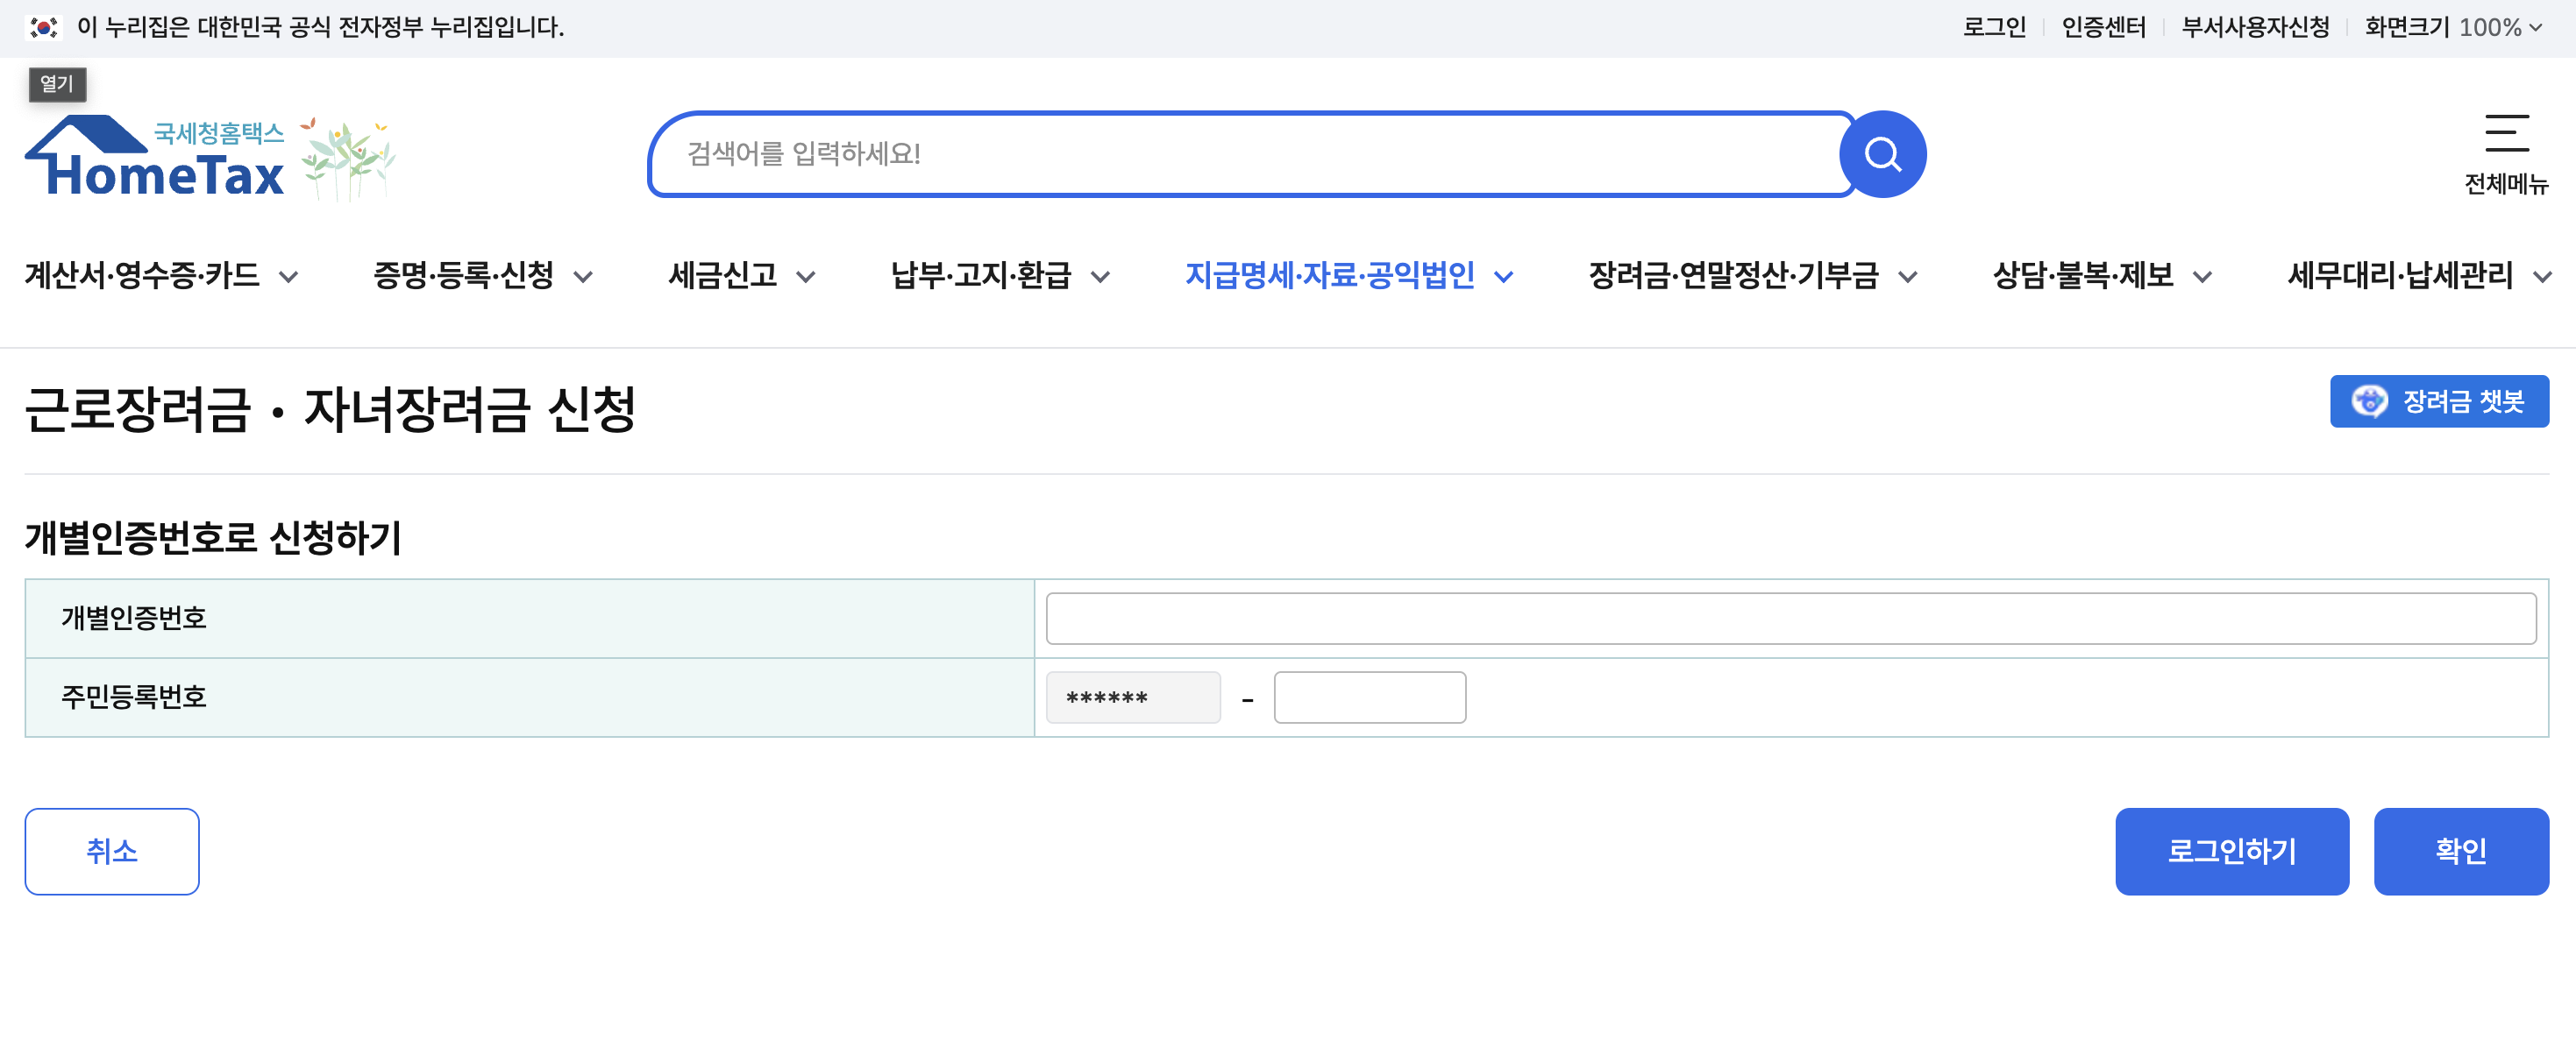
Task: Click the 열기 tooltip button
Action: click(57, 84)
